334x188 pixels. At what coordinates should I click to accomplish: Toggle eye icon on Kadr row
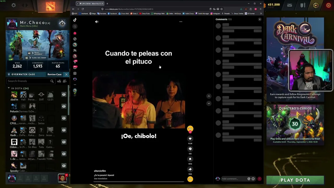pyautogui.click(x=64, y=130)
